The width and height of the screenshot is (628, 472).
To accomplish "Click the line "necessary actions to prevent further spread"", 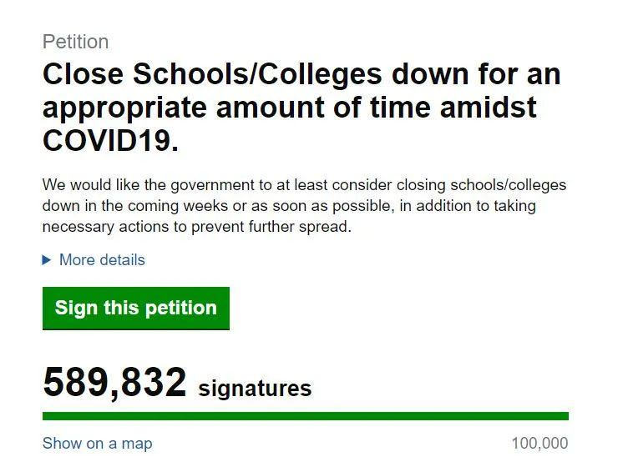I will (196, 226).
